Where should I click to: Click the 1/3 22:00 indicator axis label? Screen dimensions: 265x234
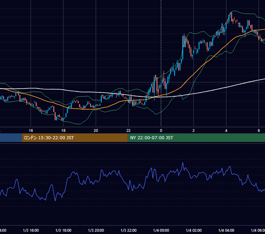[x=129, y=230]
